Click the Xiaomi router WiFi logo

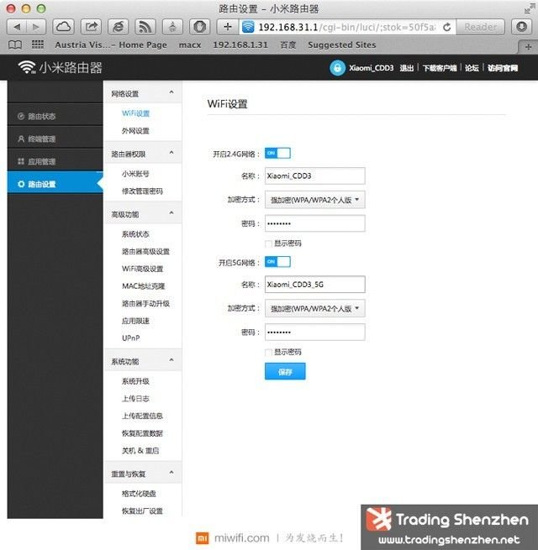(60, 67)
